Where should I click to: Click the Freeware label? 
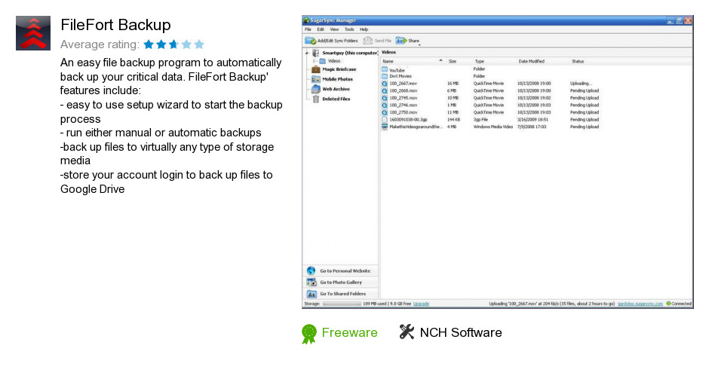click(349, 332)
